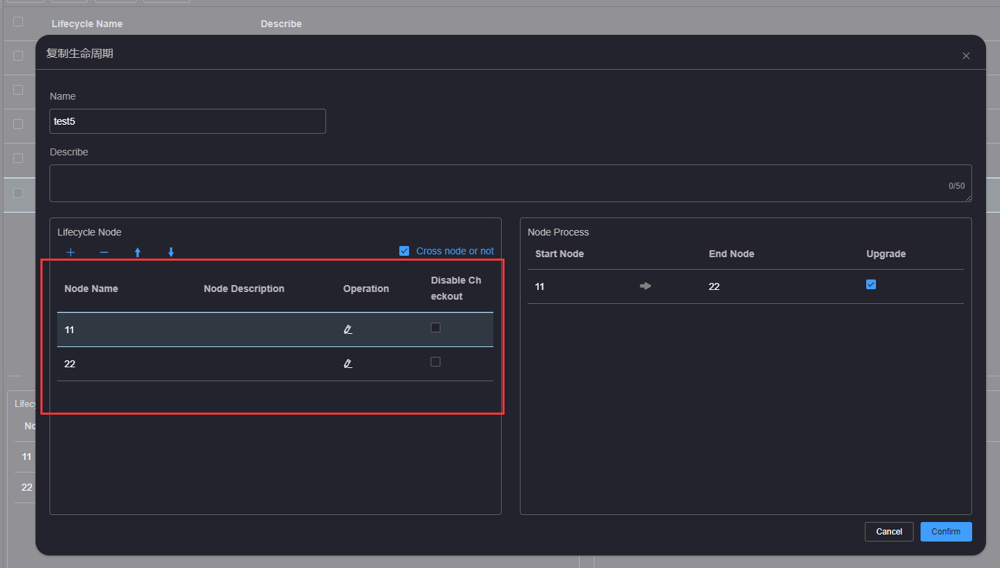Select node row 22 in Lifecycle Node table
This screenshot has width=1000, height=568.
[275, 364]
